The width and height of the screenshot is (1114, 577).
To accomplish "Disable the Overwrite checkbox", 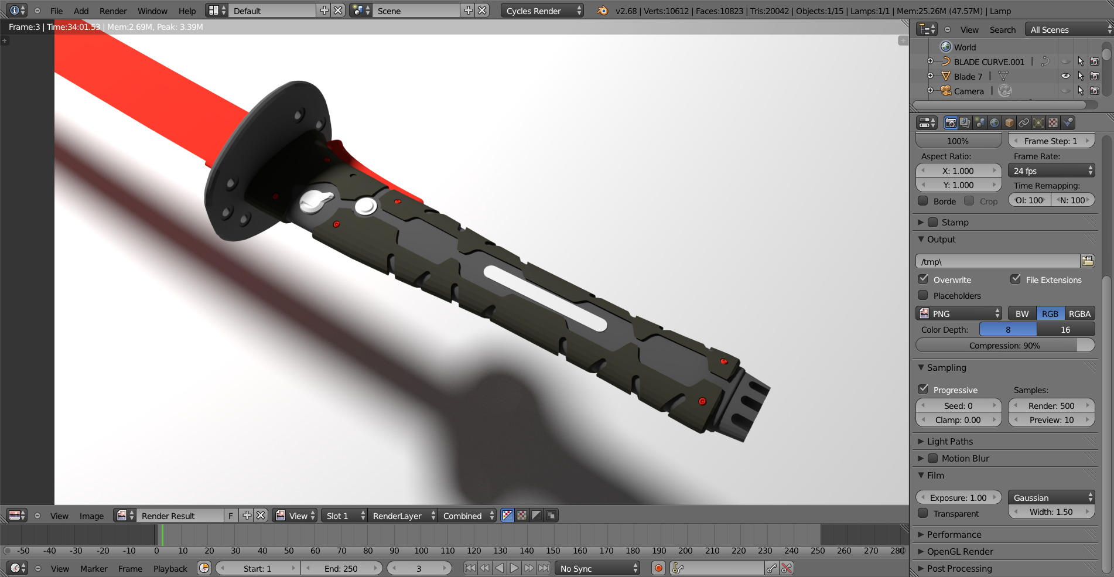I will point(924,279).
